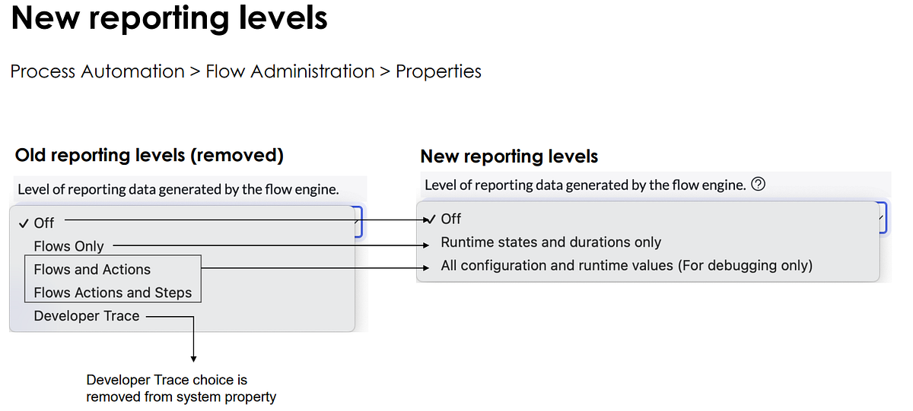Open the old reporting levels dropdown arrow

[358, 222]
